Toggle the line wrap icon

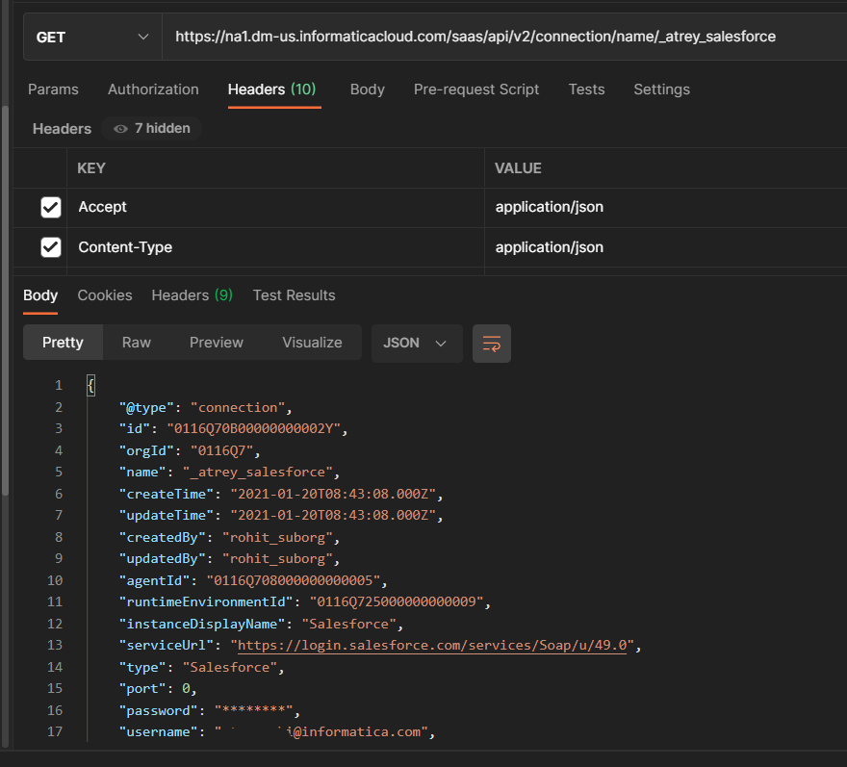(x=492, y=344)
